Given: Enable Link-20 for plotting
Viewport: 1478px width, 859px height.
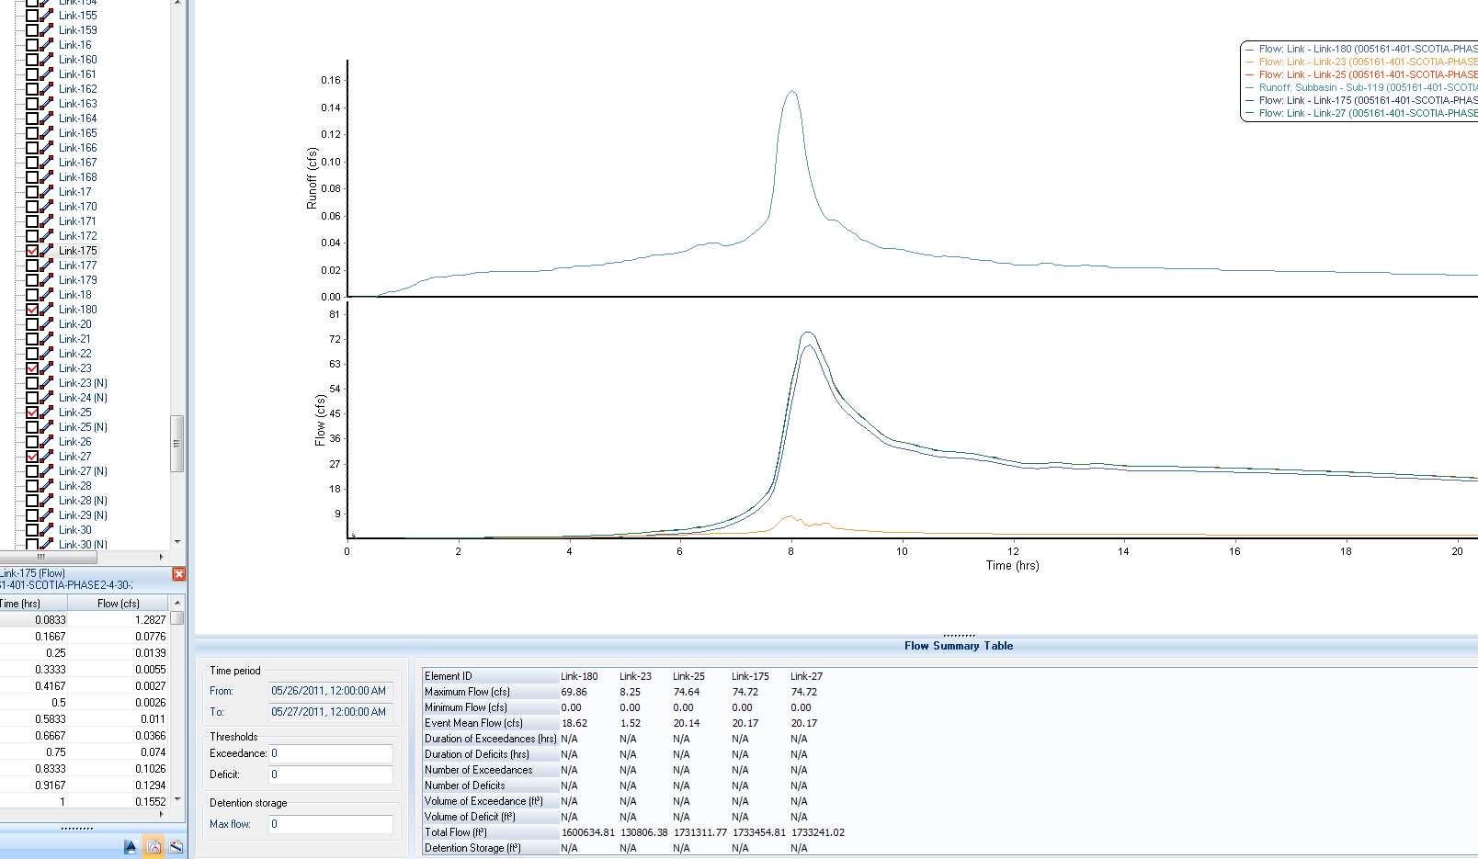Looking at the screenshot, I should (x=30, y=323).
